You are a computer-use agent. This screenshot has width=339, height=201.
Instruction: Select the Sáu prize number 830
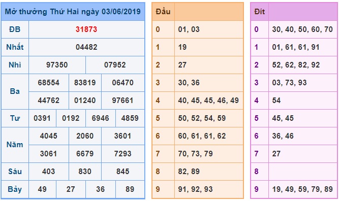(x=85, y=172)
